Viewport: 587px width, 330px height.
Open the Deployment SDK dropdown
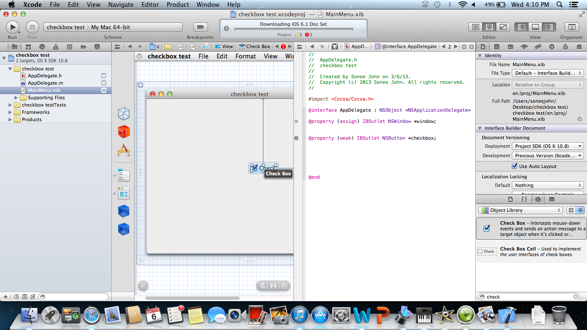coord(548,146)
